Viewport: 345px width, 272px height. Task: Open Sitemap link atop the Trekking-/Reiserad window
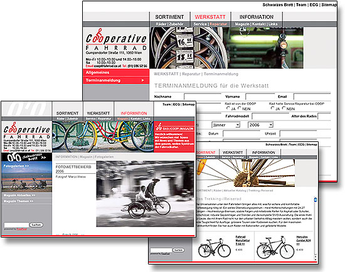pyautogui.click(x=312, y=144)
